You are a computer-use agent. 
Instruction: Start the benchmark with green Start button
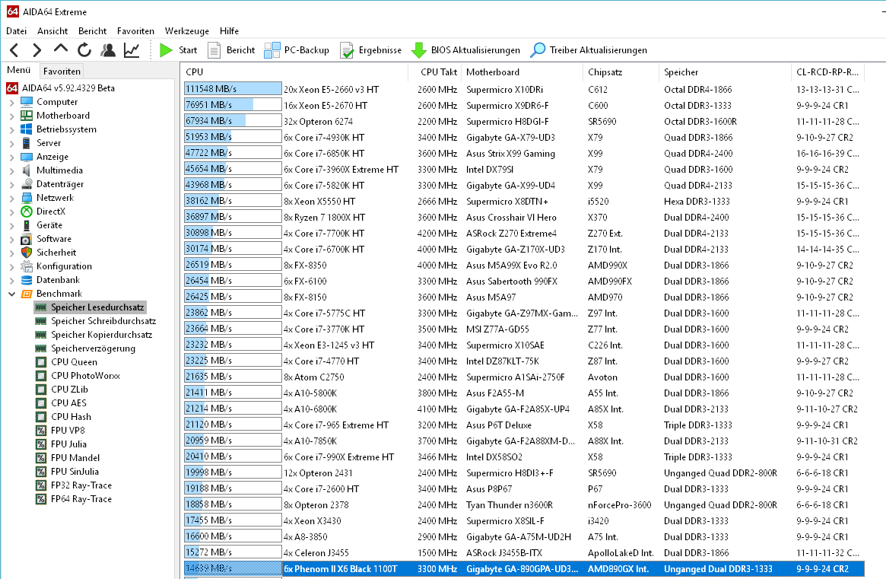coord(179,50)
